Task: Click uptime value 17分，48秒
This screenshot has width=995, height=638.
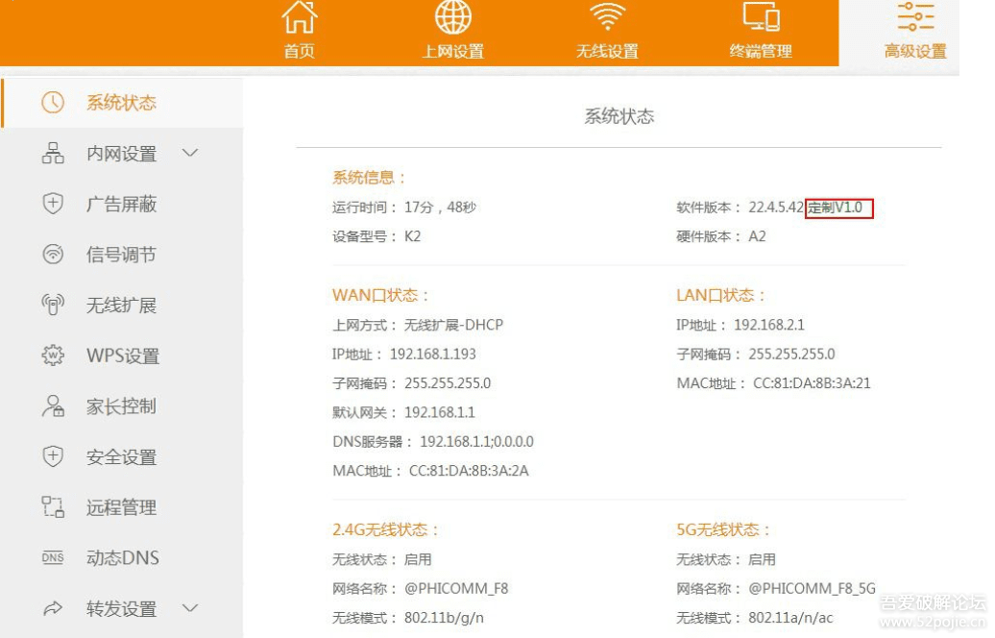Action: tap(441, 207)
